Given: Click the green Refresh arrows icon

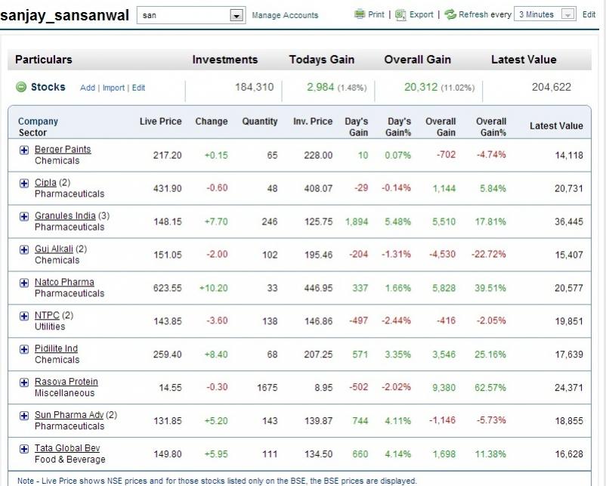Looking at the screenshot, I should tap(450, 14).
